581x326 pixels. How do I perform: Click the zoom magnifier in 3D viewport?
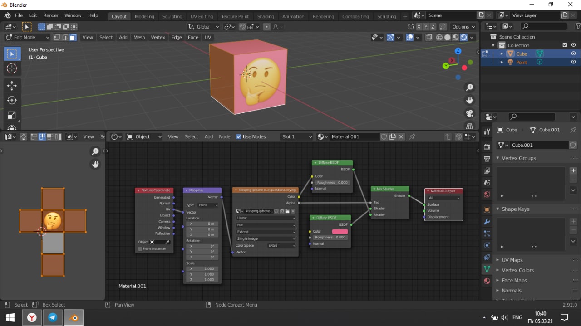pyautogui.click(x=470, y=87)
